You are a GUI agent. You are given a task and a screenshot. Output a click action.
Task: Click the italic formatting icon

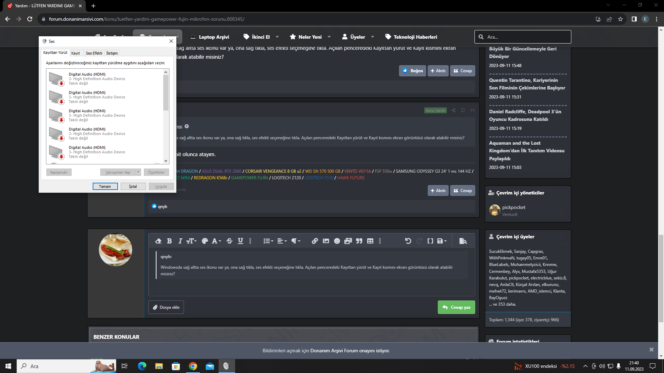180,241
